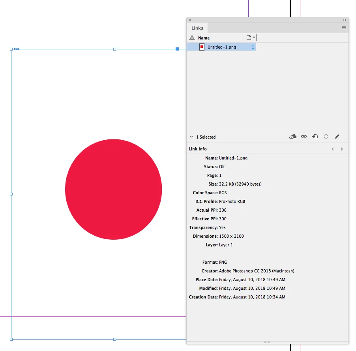The height and width of the screenshot is (351, 356).
Task: Open the Links panel flyout menu
Action: [x=344, y=28]
